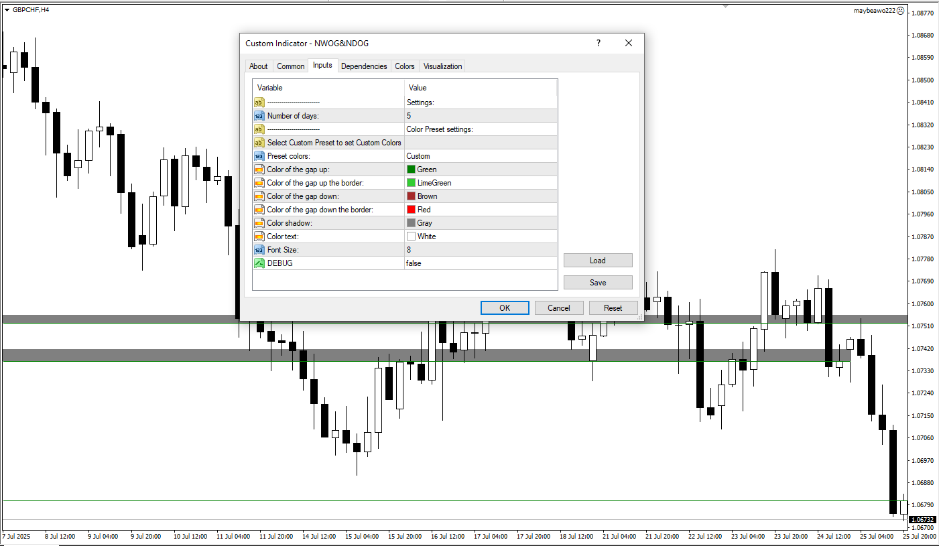Click the 1.07510 price on the scale
939x546 pixels.
[x=924, y=326]
